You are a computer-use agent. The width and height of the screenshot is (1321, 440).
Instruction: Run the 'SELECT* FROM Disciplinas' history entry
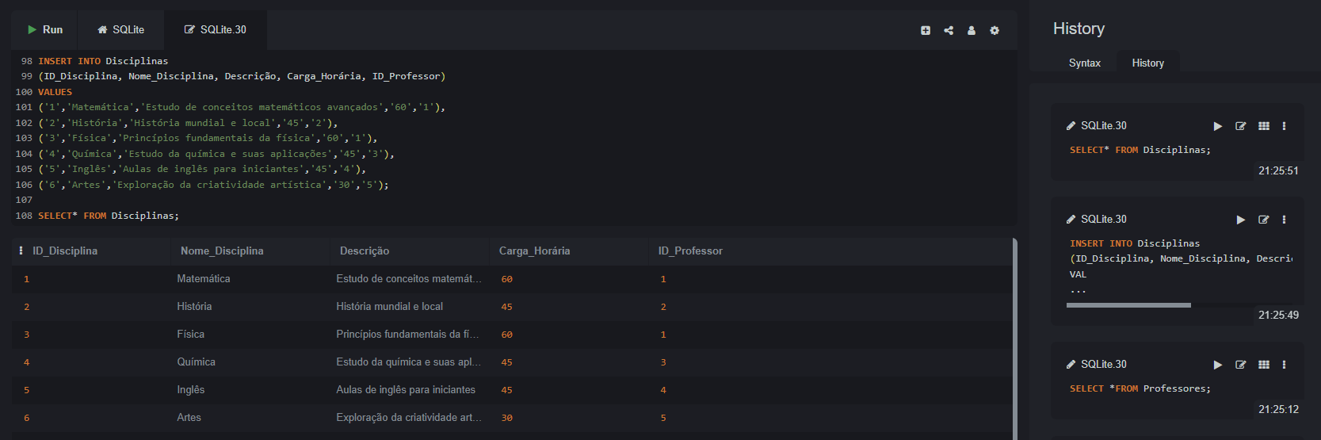(1218, 126)
